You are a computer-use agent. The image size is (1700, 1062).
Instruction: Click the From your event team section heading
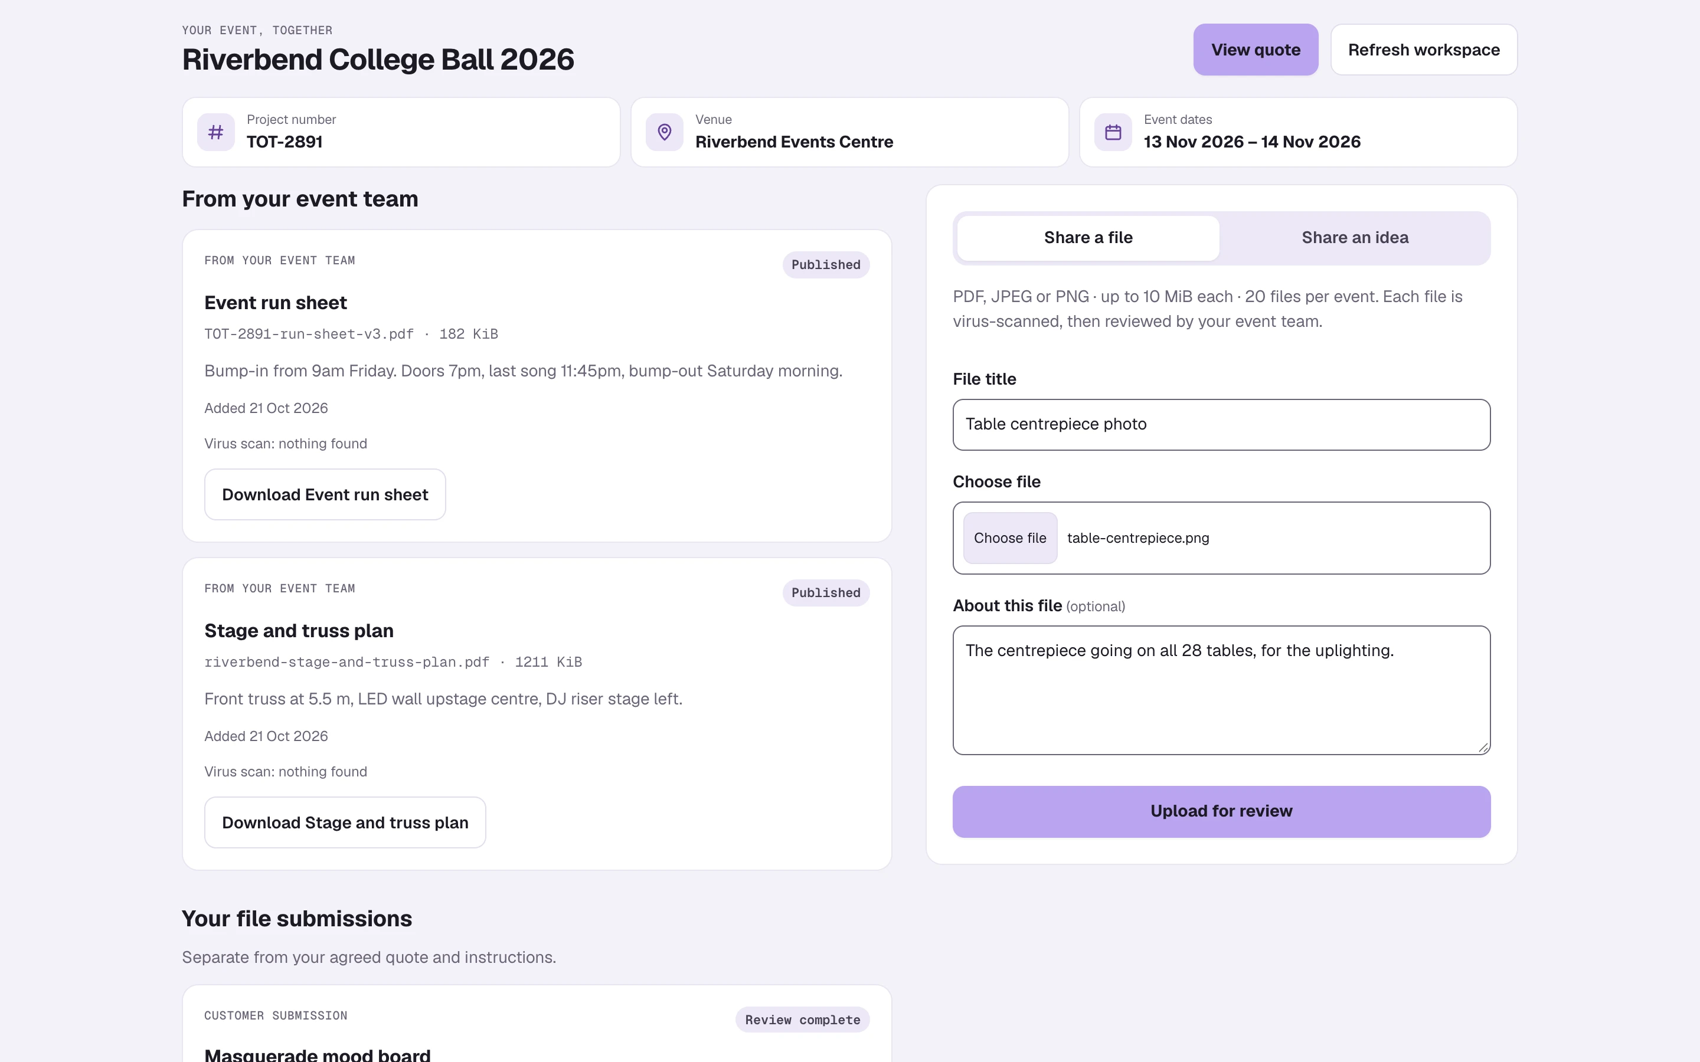(x=300, y=199)
